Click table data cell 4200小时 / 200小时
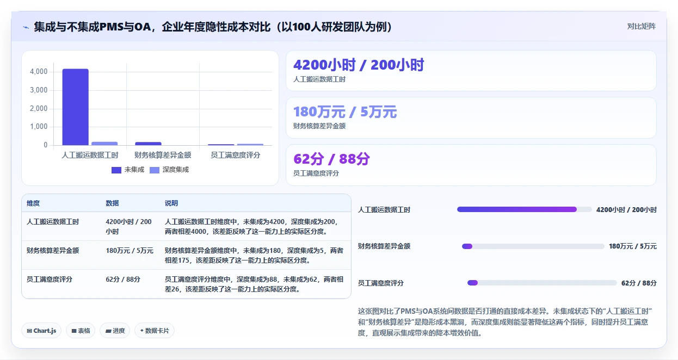The image size is (678, 360). [x=129, y=226]
